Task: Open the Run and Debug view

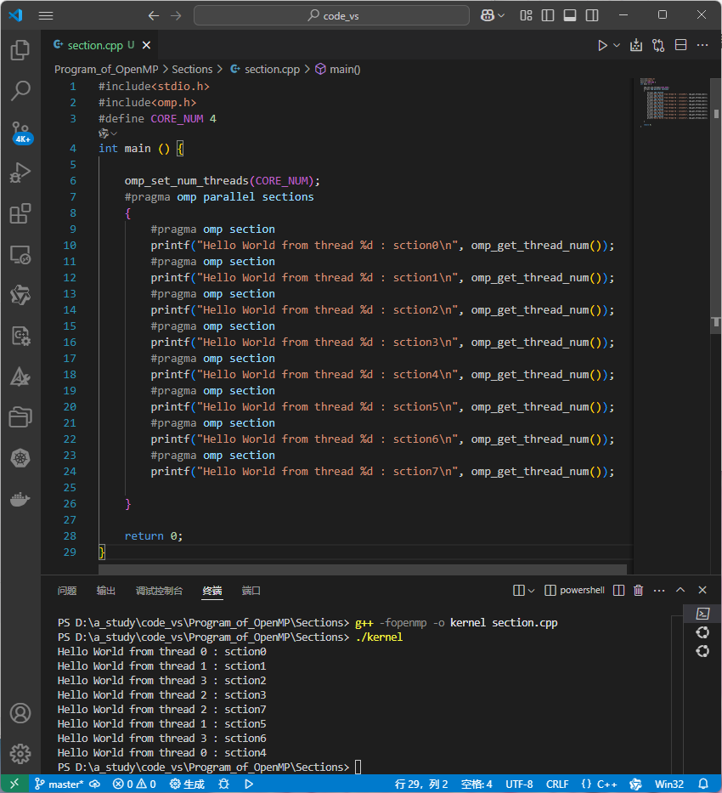Action: coord(20,173)
